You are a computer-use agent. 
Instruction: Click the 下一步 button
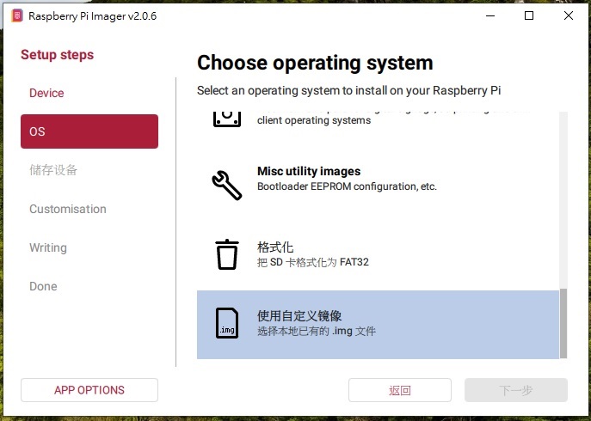pyautogui.click(x=516, y=390)
